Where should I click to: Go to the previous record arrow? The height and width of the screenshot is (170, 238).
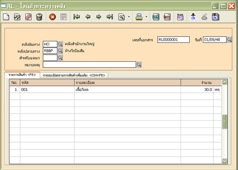88,17
